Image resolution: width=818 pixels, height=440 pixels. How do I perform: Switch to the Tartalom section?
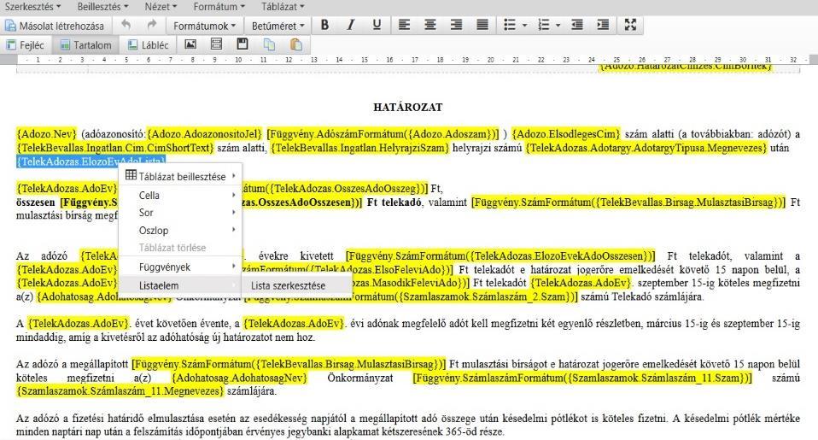pyautogui.click(x=86, y=45)
